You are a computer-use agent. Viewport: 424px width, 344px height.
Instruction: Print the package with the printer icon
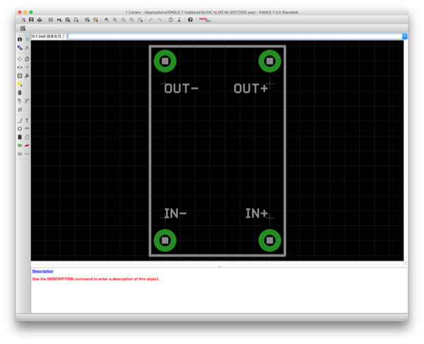point(40,20)
